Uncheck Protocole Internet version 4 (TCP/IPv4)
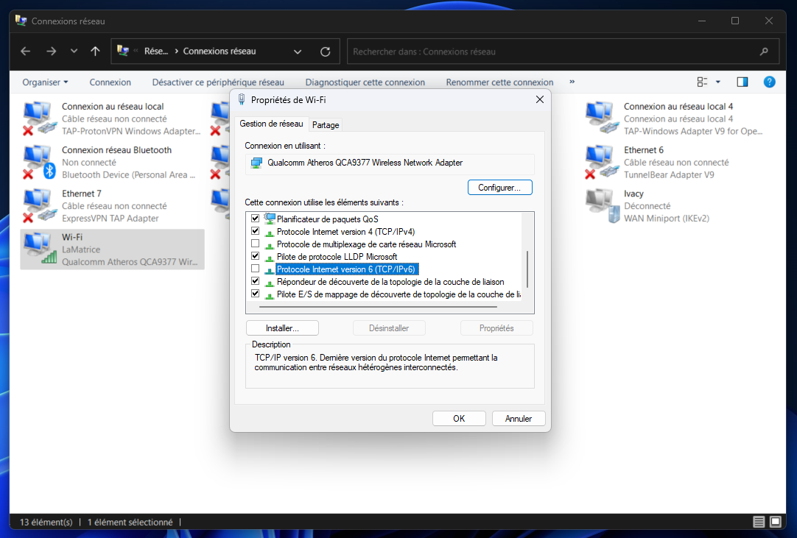Image resolution: width=797 pixels, height=538 pixels. click(x=255, y=231)
